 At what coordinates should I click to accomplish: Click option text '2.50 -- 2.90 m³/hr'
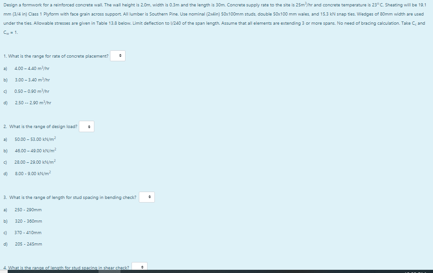[33, 103]
